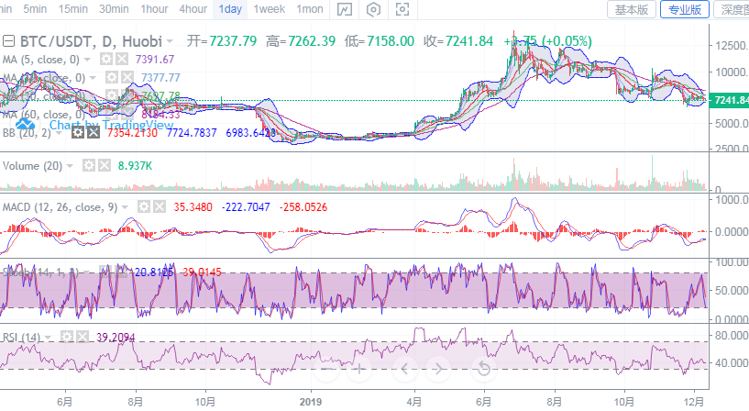The width and height of the screenshot is (749, 411).
Task: Click volume value 8.937K
Action: click(x=135, y=166)
